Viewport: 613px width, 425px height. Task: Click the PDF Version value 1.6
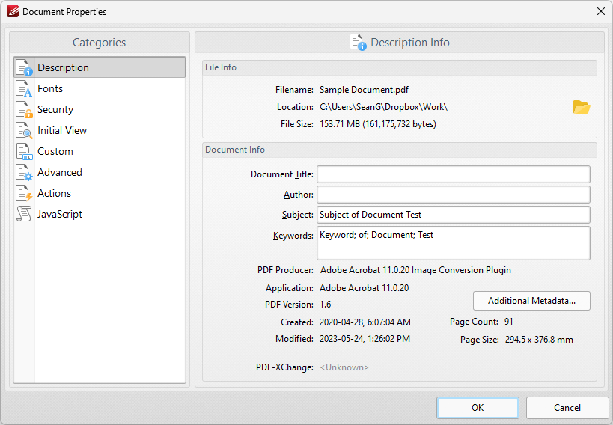pyautogui.click(x=326, y=305)
